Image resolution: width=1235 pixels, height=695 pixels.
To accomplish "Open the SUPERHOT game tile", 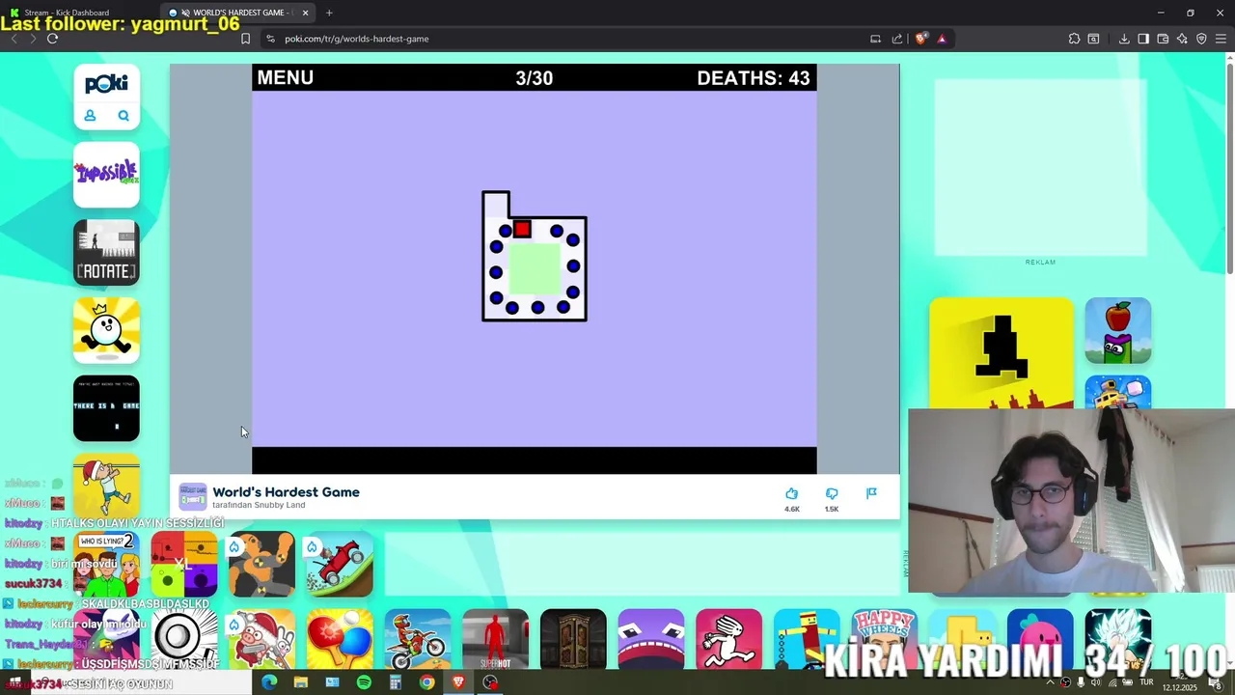I will pos(495,640).
